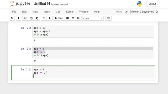Click the output value 11
This screenshot has height=94, width=168.
[35, 61]
